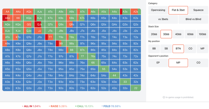Click the 22 hand cell

pos(136,88)
